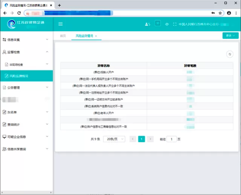This screenshot has width=241, height=195.
Task: Click the user count icon in header
Action: click(x=147, y=24)
